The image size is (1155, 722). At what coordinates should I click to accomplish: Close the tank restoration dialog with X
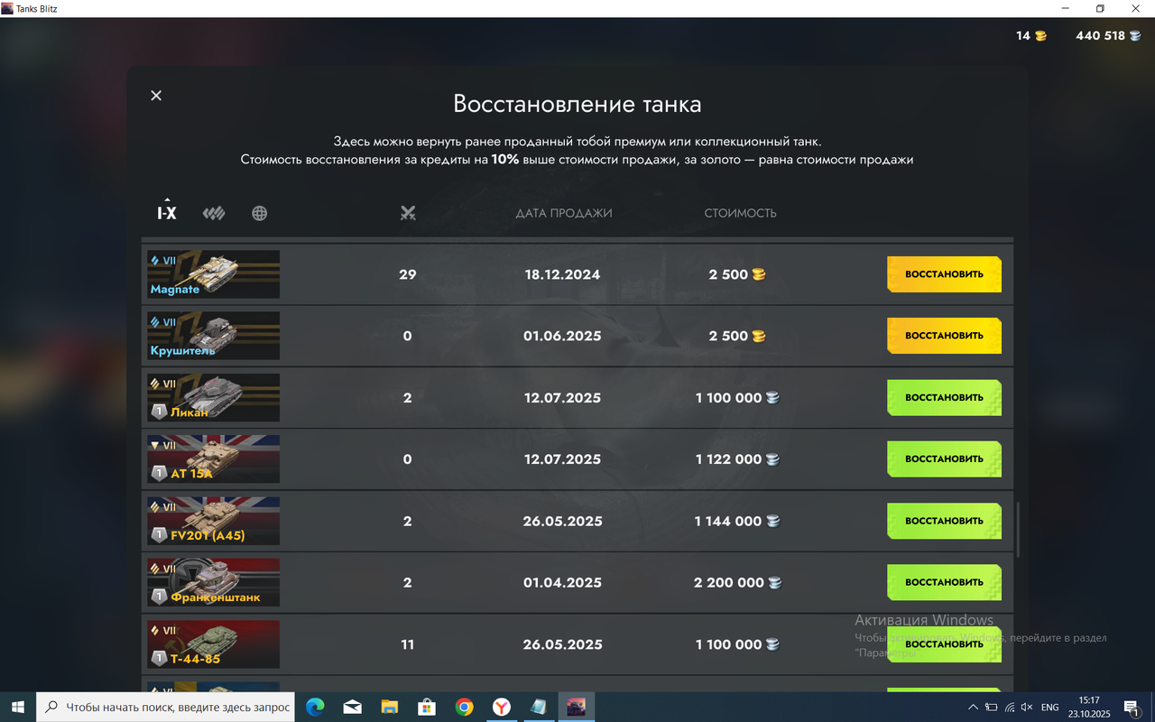point(156,96)
